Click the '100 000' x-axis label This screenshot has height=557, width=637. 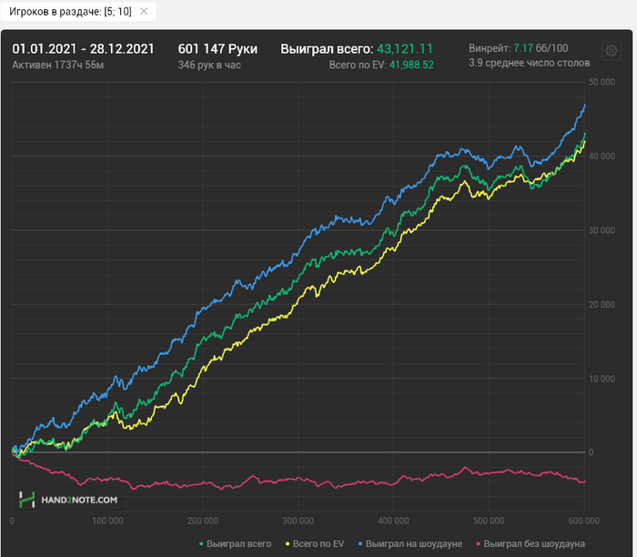tap(107, 521)
